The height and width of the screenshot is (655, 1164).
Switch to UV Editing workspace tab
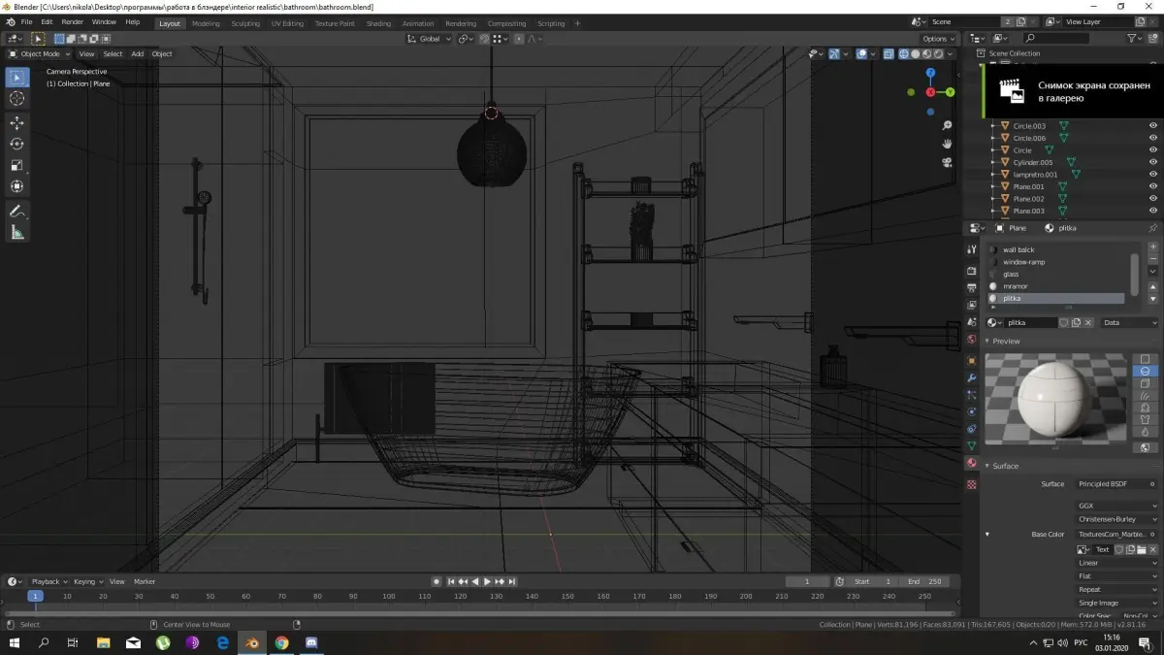tap(287, 23)
